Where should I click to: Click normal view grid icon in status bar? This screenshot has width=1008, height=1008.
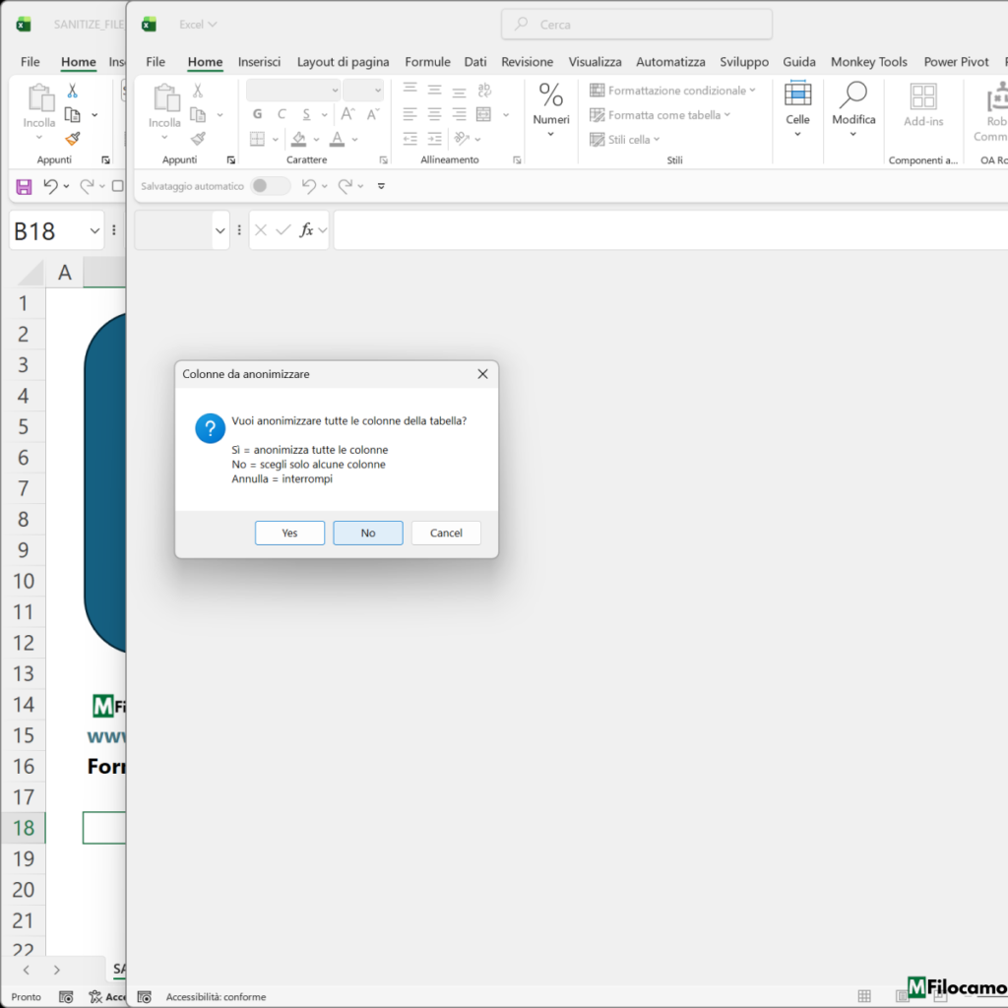click(864, 996)
